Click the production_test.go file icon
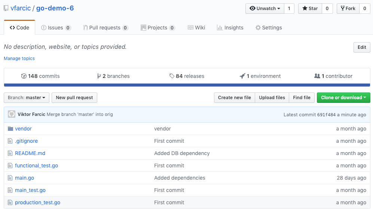The height and width of the screenshot is (211, 373). tap(10, 203)
